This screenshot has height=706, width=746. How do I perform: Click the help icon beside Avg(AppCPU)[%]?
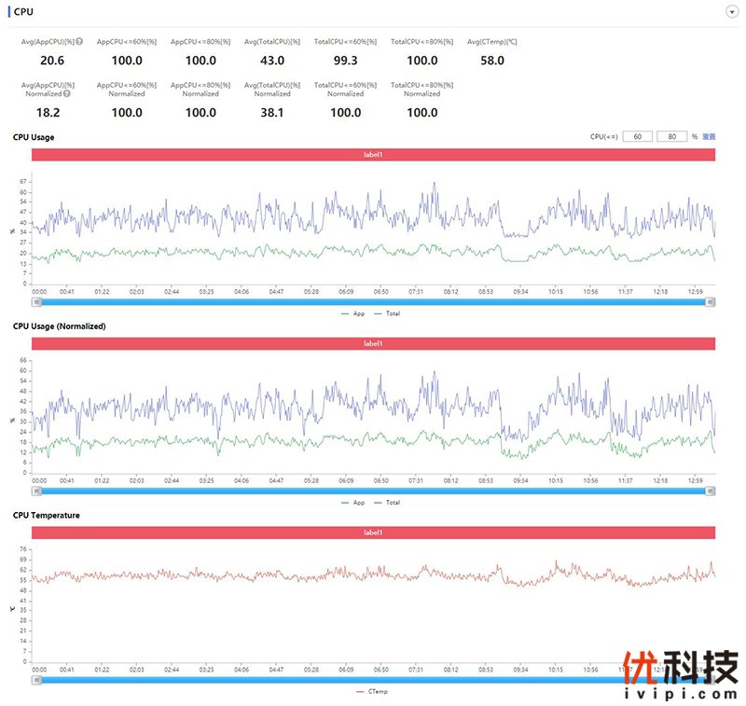pyautogui.click(x=79, y=42)
